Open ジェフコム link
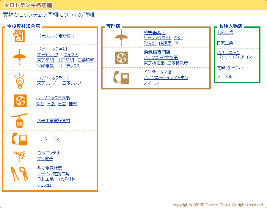 (x=45, y=185)
